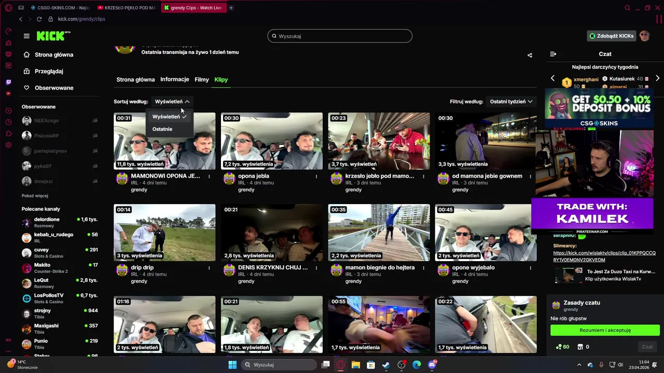Open three-dot menu for opone wyjebalo clip
This screenshot has width=664, height=373.
point(530,268)
